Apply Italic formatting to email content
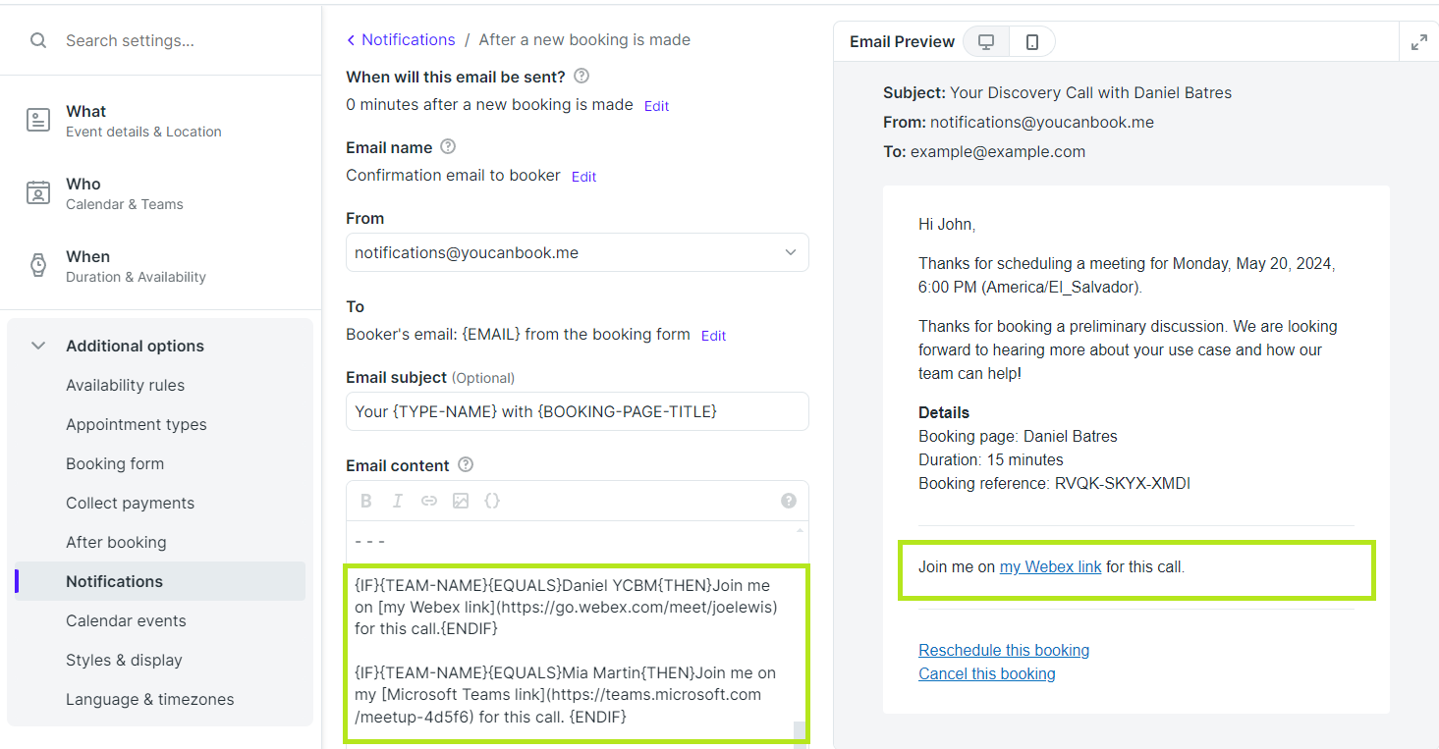Image resolution: width=1439 pixels, height=749 pixels. click(x=397, y=501)
